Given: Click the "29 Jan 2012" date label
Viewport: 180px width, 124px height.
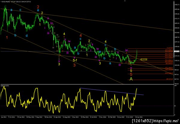Looking at the screenshot, I should 21,117.
